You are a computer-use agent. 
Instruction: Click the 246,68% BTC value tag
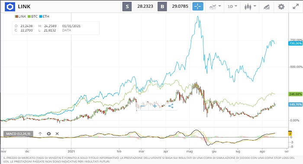(x=295, y=94)
